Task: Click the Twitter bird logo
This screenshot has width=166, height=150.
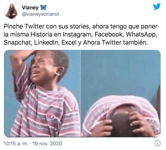Action: (157, 6)
